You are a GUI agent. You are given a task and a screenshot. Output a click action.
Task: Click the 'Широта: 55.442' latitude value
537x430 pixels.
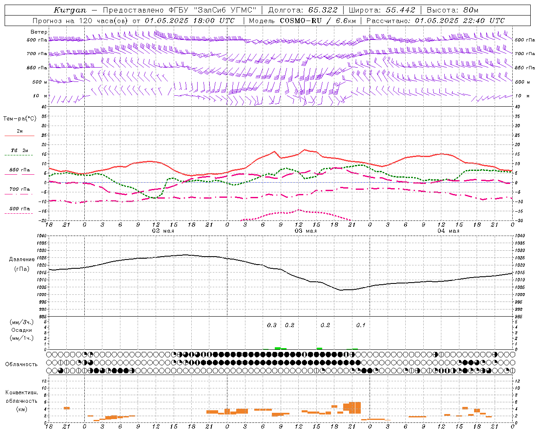[382, 10]
